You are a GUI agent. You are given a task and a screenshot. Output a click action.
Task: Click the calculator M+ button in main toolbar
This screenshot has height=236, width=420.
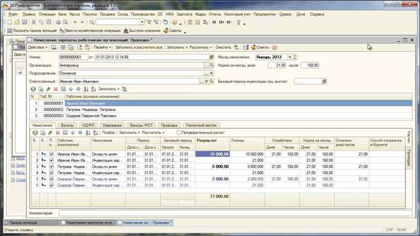point(222,22)
